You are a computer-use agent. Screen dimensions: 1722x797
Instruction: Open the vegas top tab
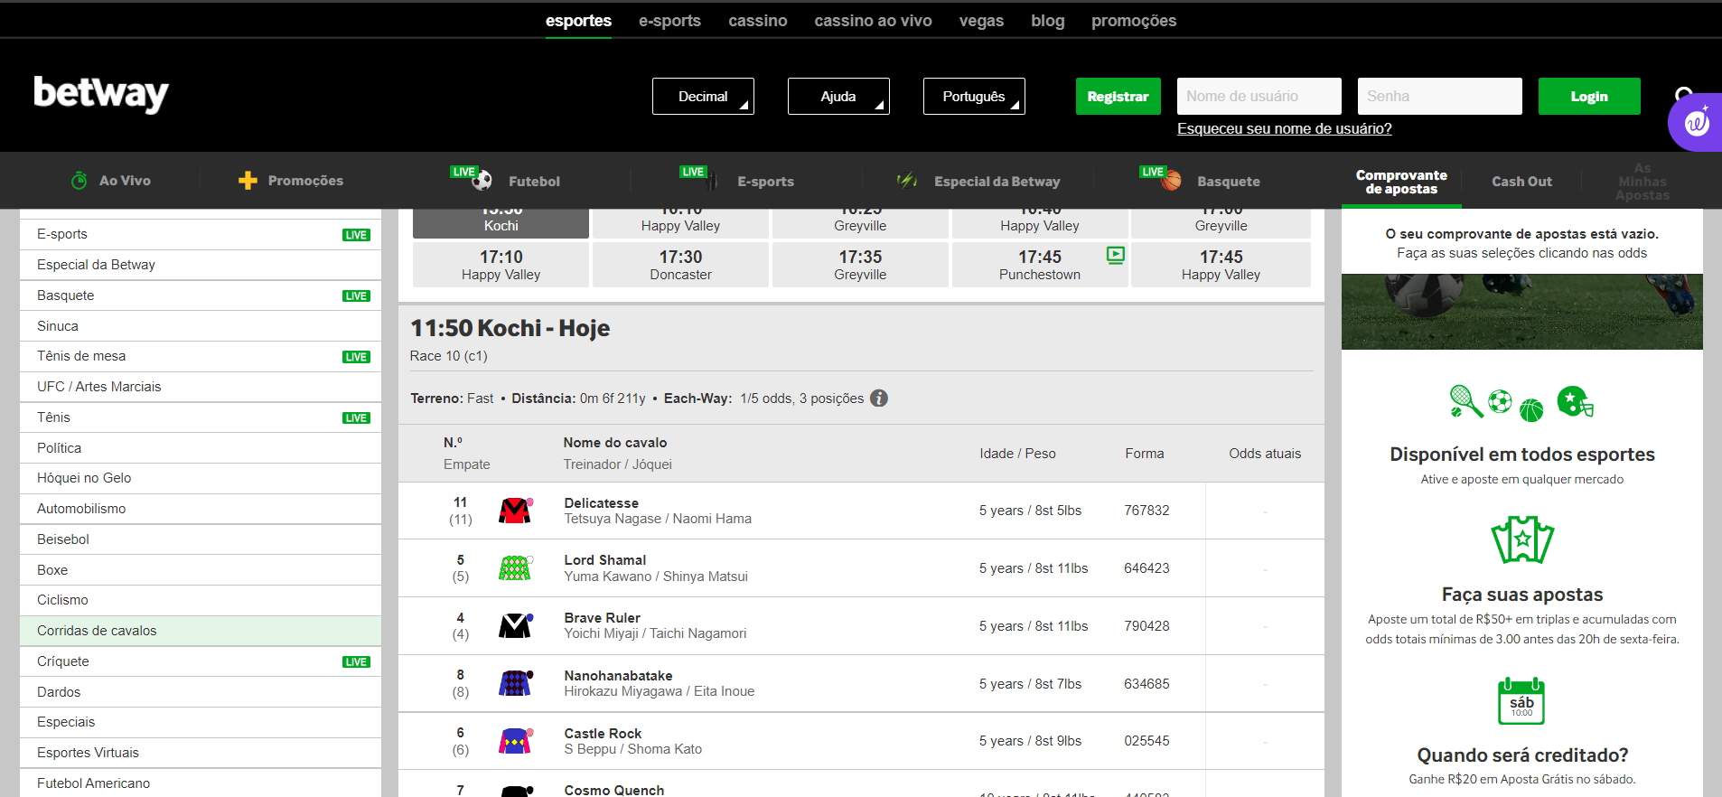click(981, 21)
